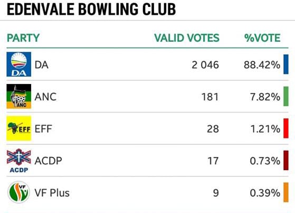295x213 pixels.
Task: Click the VF Plus party logo
Action: (x=19, y=192)
